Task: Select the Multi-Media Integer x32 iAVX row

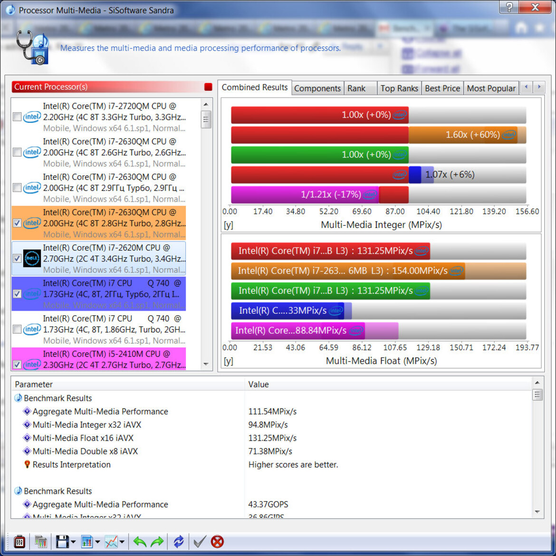Action: (x=271, y=424)
